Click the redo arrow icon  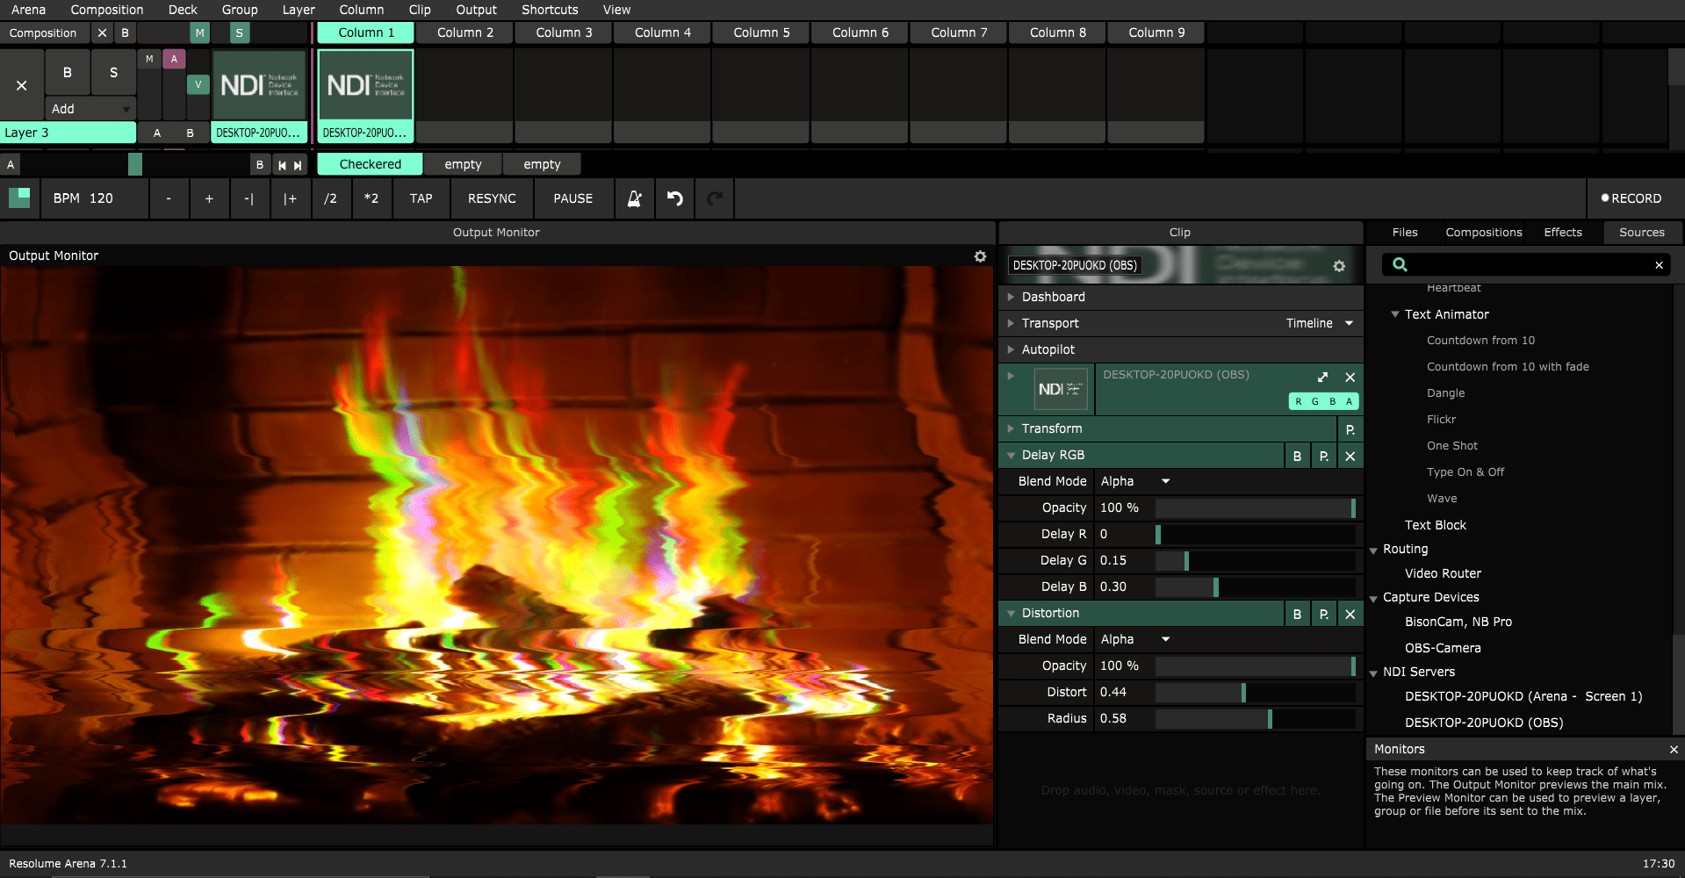714,198
